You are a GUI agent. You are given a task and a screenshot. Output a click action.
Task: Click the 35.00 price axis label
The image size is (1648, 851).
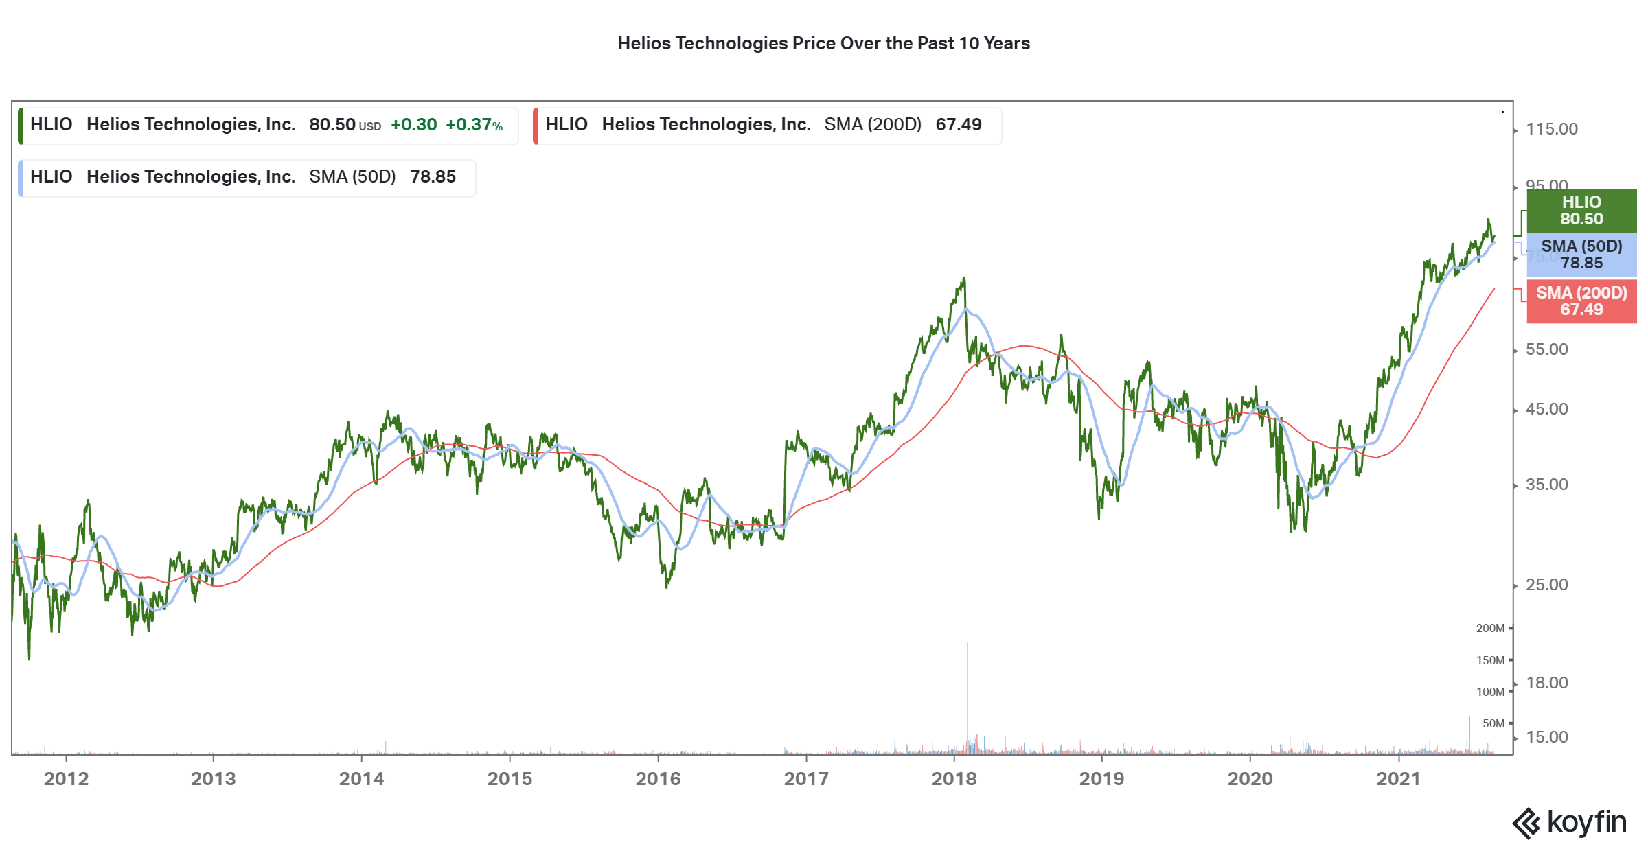coord(1547,485)
